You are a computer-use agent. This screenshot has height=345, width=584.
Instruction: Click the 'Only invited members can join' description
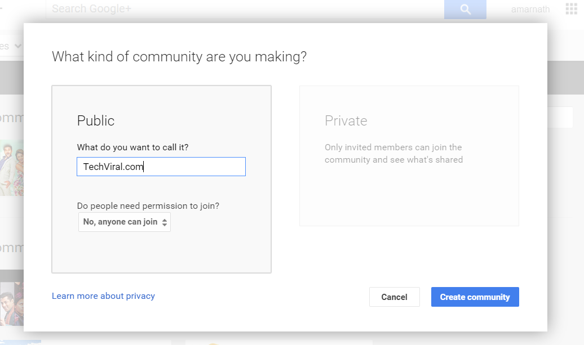(393, 154)
